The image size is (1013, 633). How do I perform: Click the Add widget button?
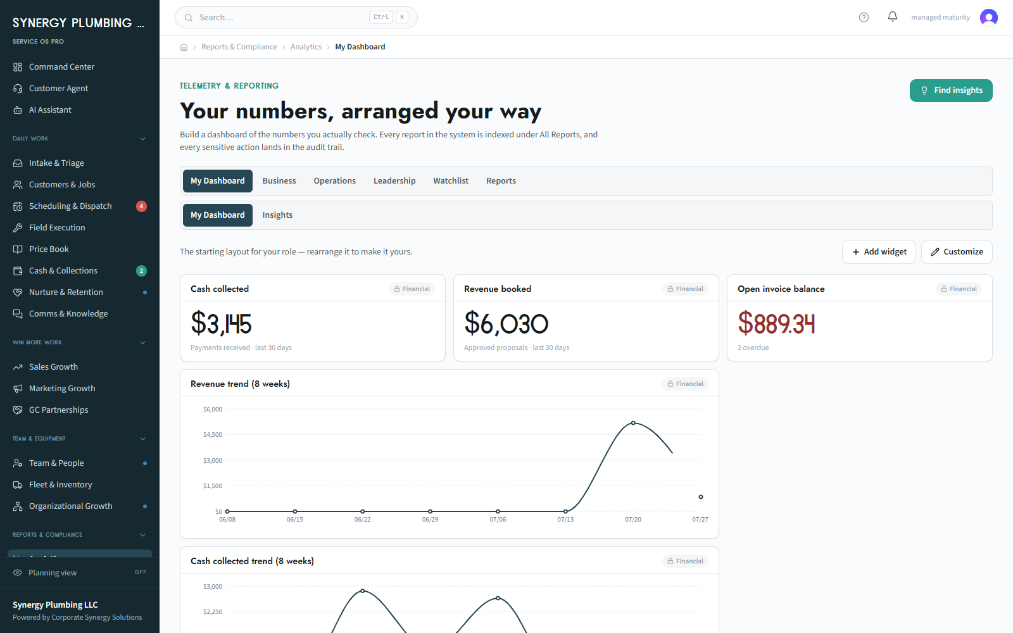tap(879, 252)
